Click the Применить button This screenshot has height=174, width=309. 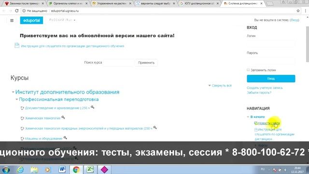[146, 63]
